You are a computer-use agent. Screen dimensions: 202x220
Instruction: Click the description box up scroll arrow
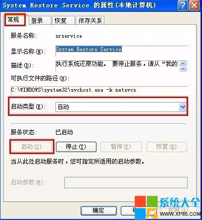click(183, 63)
